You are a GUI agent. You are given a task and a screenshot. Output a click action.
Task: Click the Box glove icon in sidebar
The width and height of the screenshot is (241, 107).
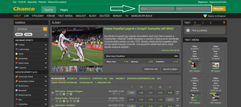pyautogui.click(x=17, y=99)
